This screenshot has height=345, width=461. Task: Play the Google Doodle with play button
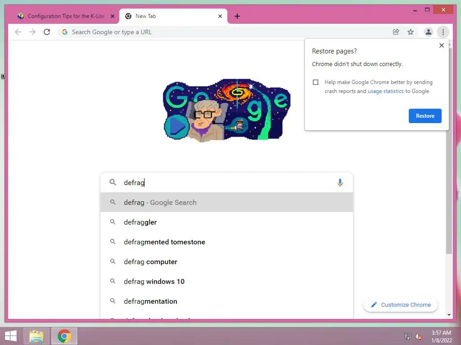[x=176, y=127]
